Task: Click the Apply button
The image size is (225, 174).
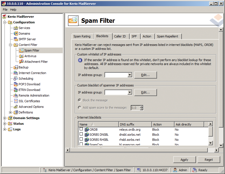Action: pyautogui.click(x=184, y=160)
